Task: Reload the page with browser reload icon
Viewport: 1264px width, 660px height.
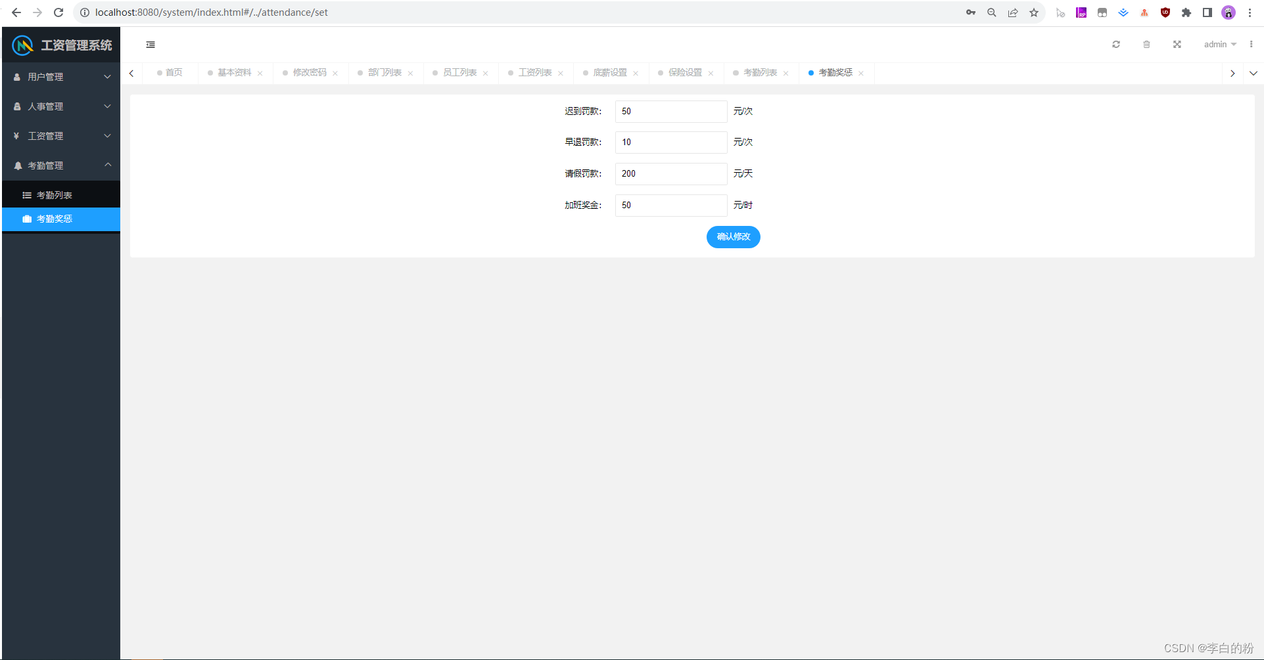Action: pos(59,12)
